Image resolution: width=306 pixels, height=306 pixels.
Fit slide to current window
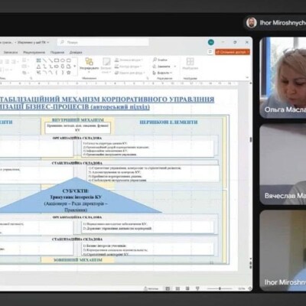click(250, 288)
